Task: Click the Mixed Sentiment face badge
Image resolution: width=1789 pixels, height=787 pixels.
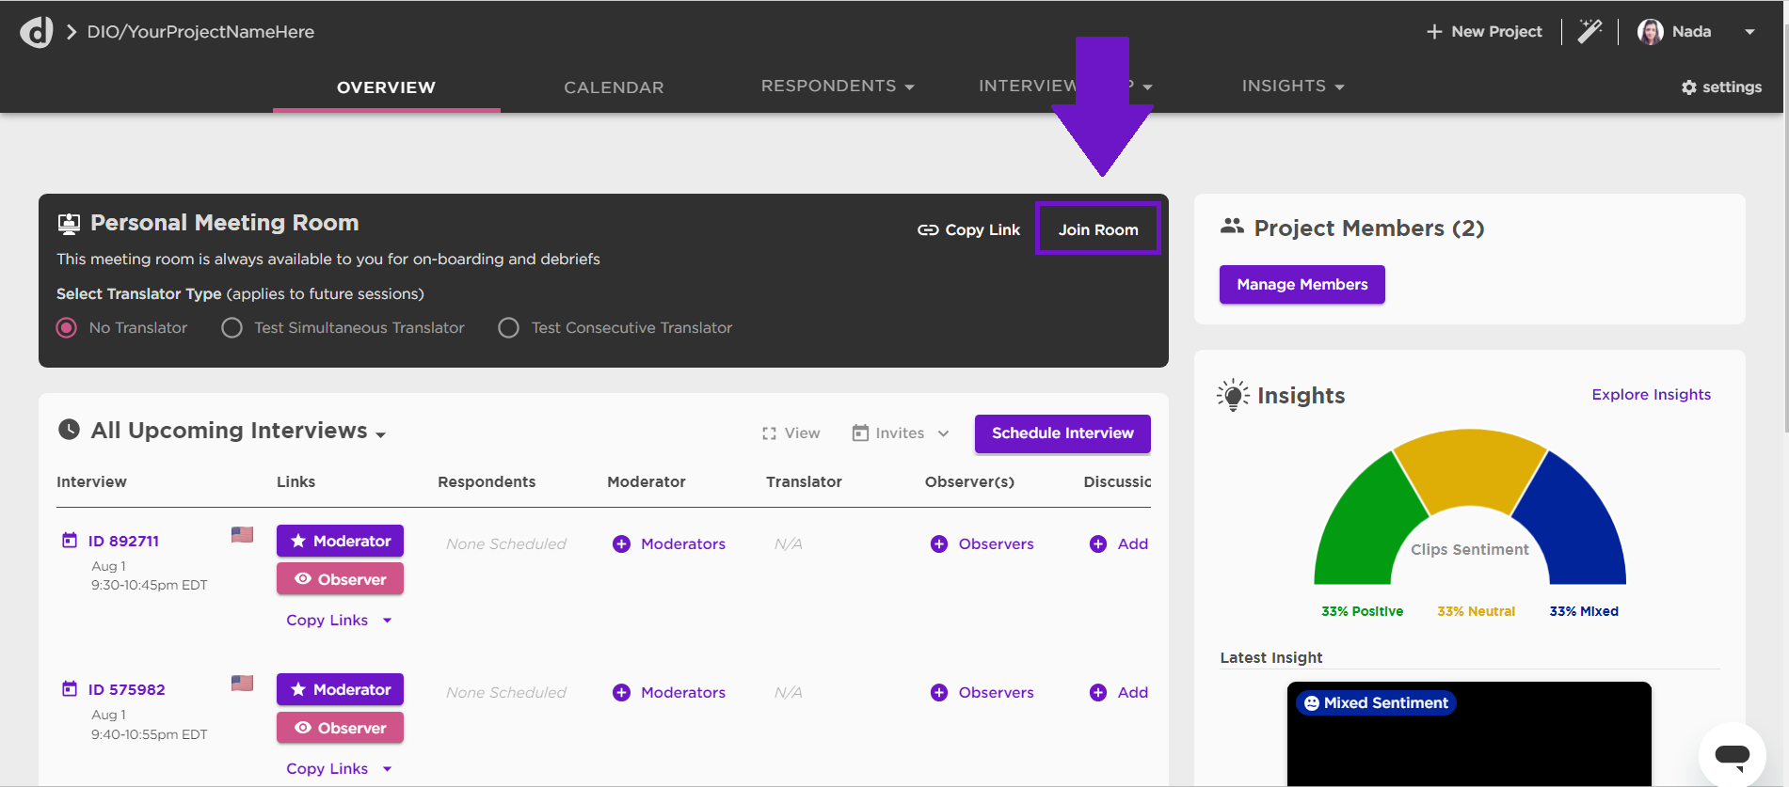Action: click(x=1377, y=703)
